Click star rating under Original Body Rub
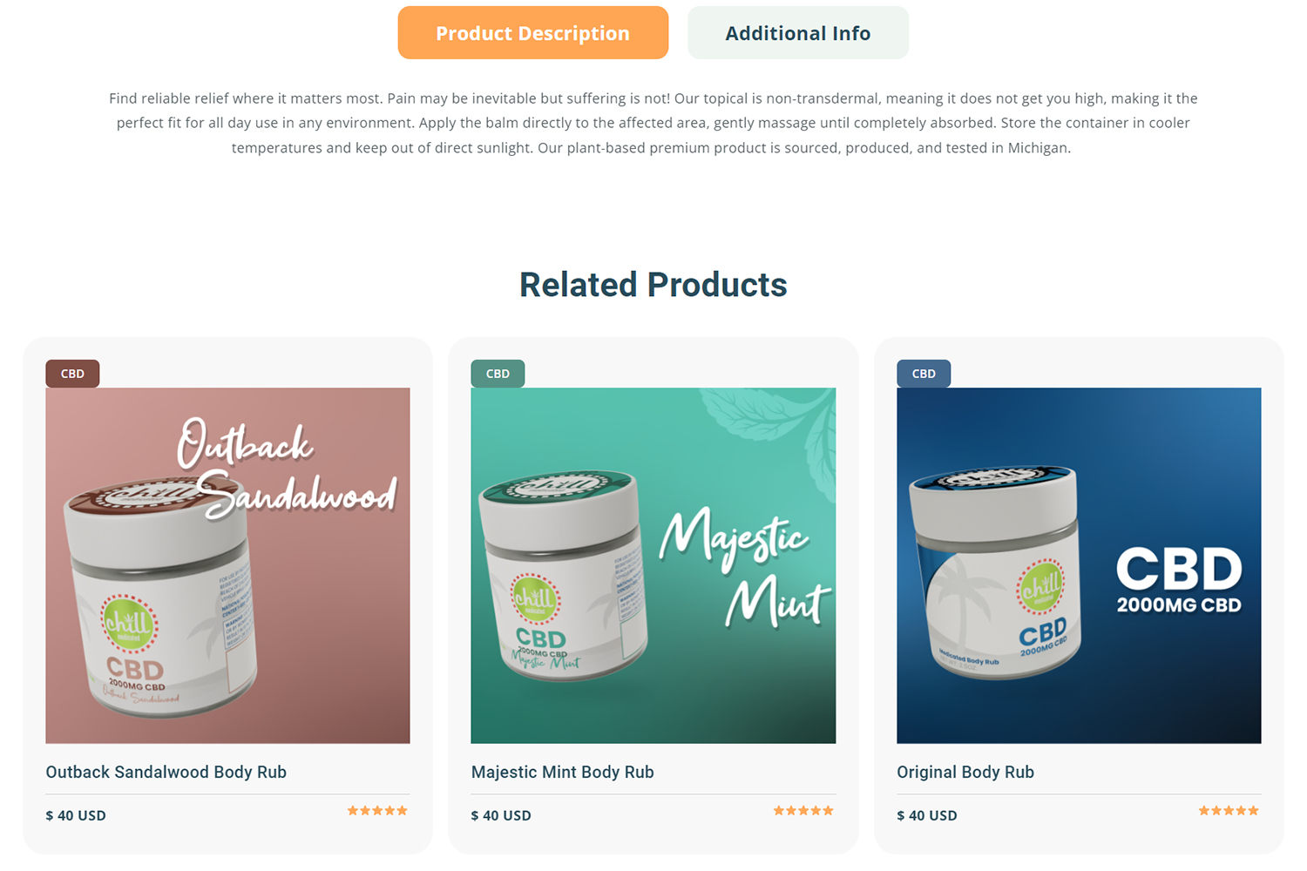The width and height of the screenshot is (1307, 871). coord(1229,811)
